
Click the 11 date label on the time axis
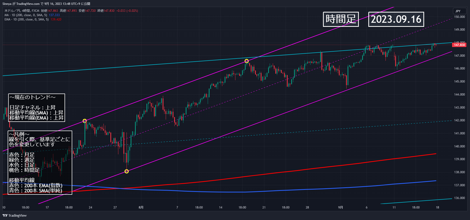394,207
